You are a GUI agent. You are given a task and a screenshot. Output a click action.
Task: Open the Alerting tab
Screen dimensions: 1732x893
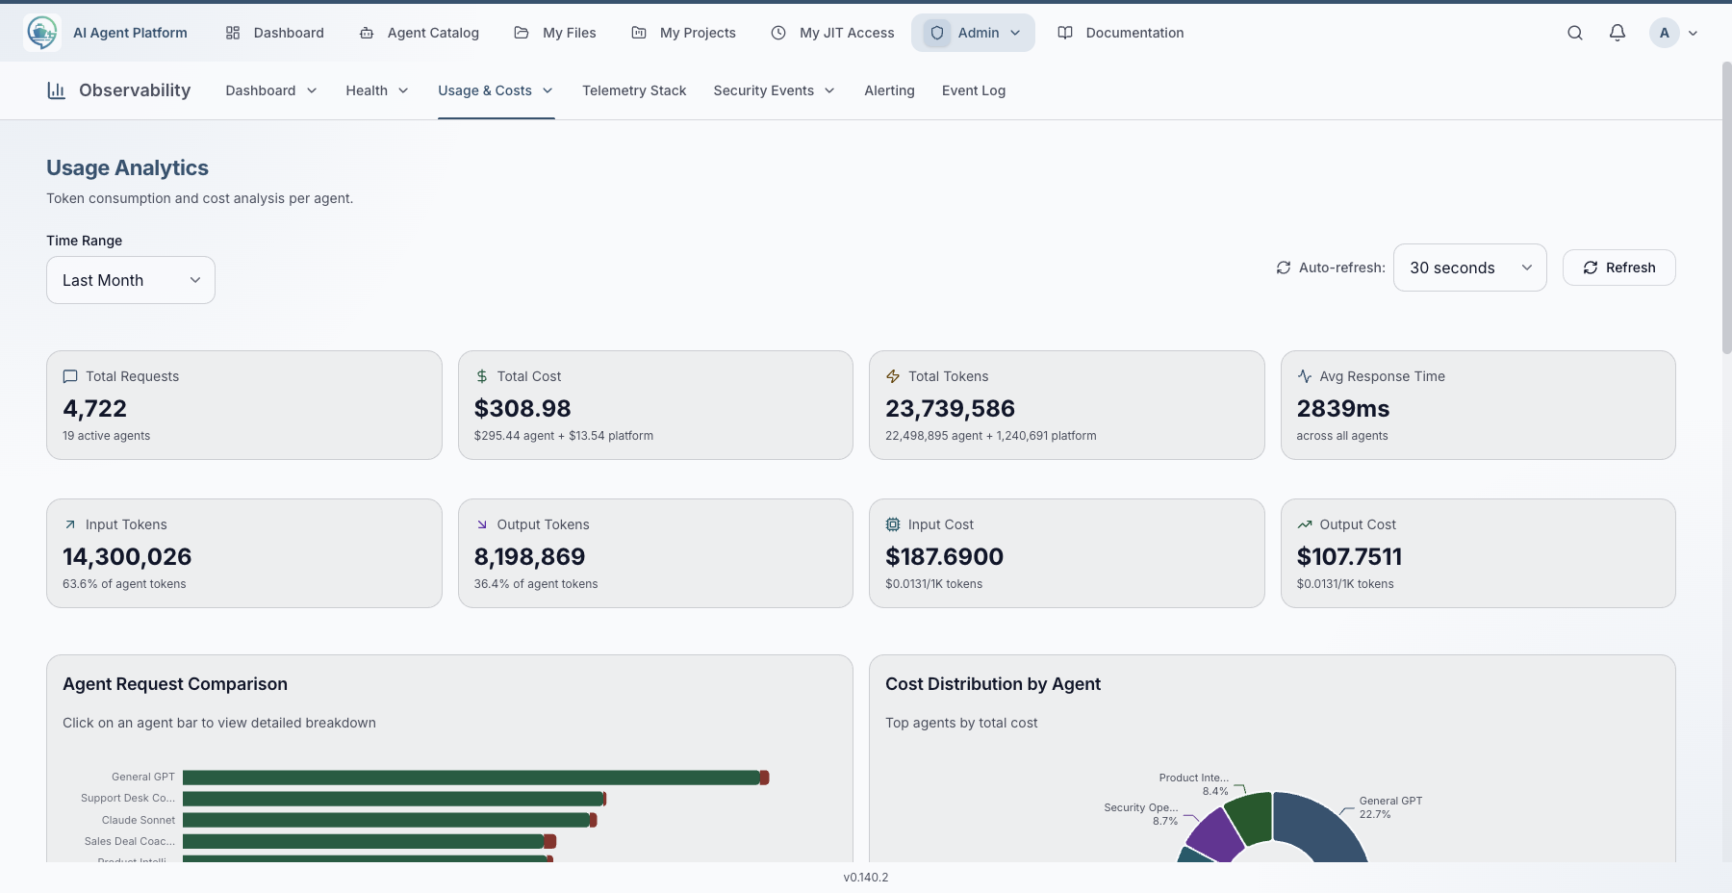pyautogui.click(x=889, y=90)
